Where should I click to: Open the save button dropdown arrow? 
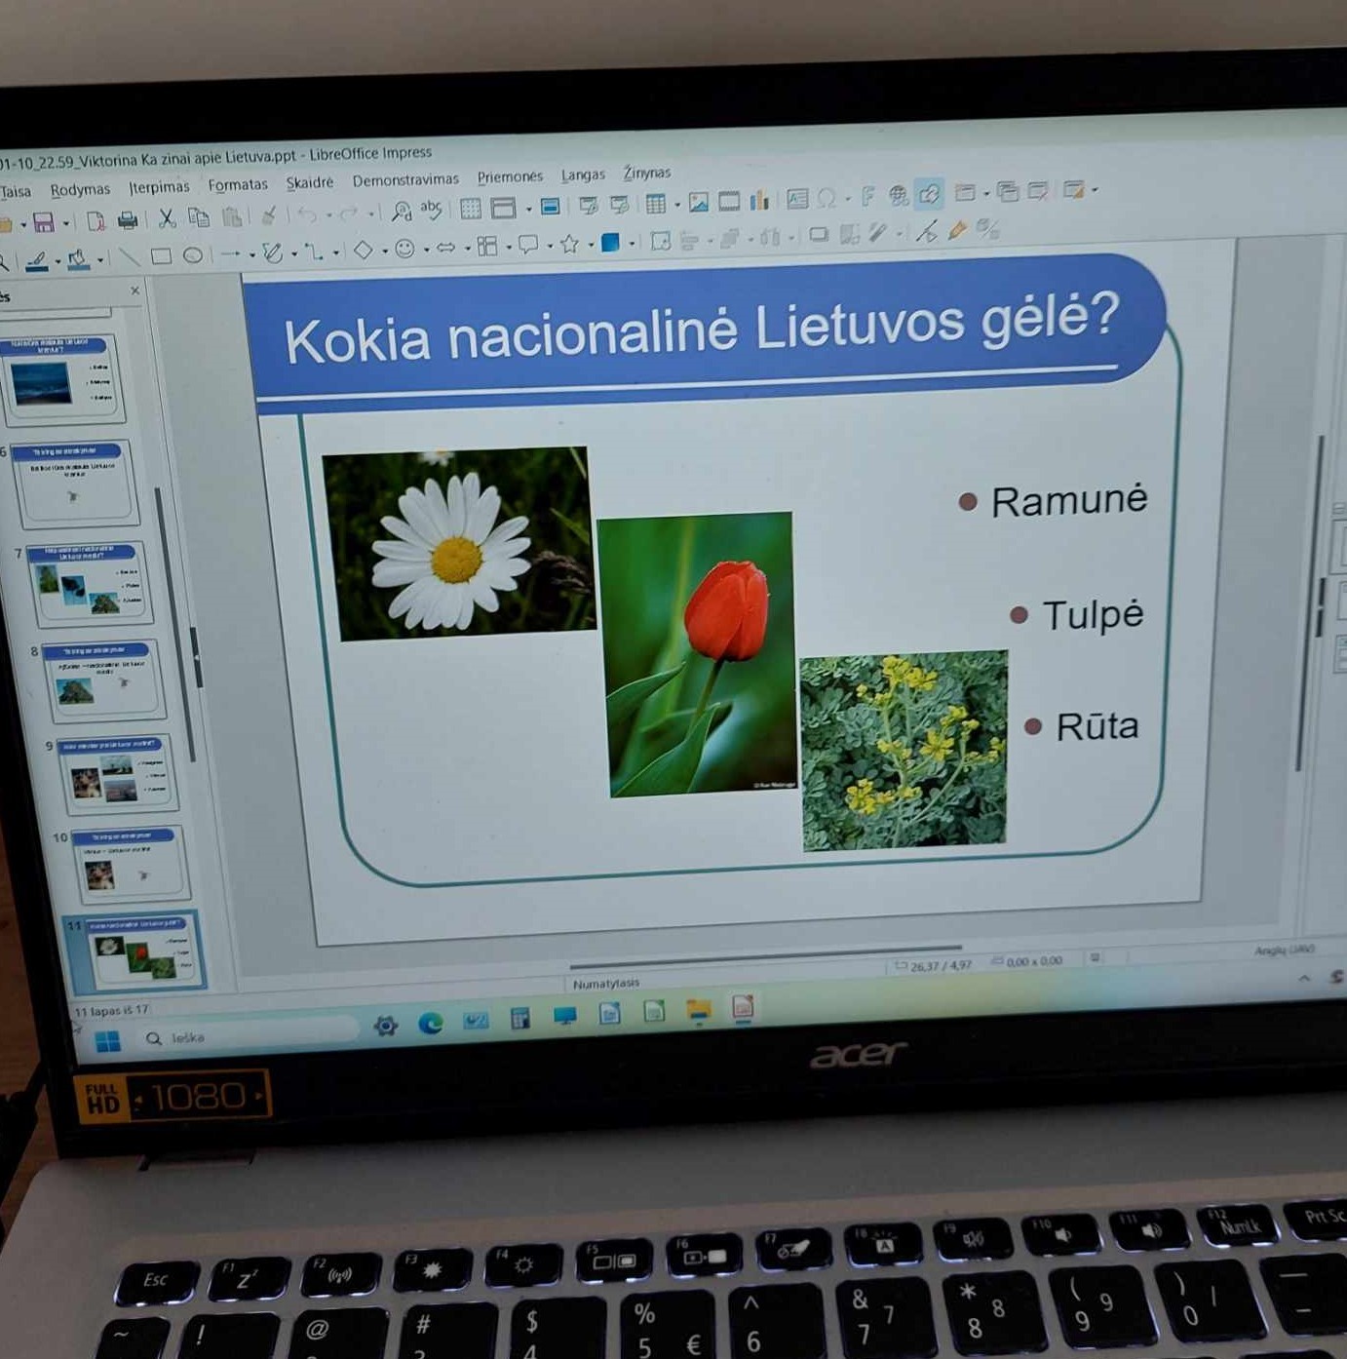(x=66, y=223)
